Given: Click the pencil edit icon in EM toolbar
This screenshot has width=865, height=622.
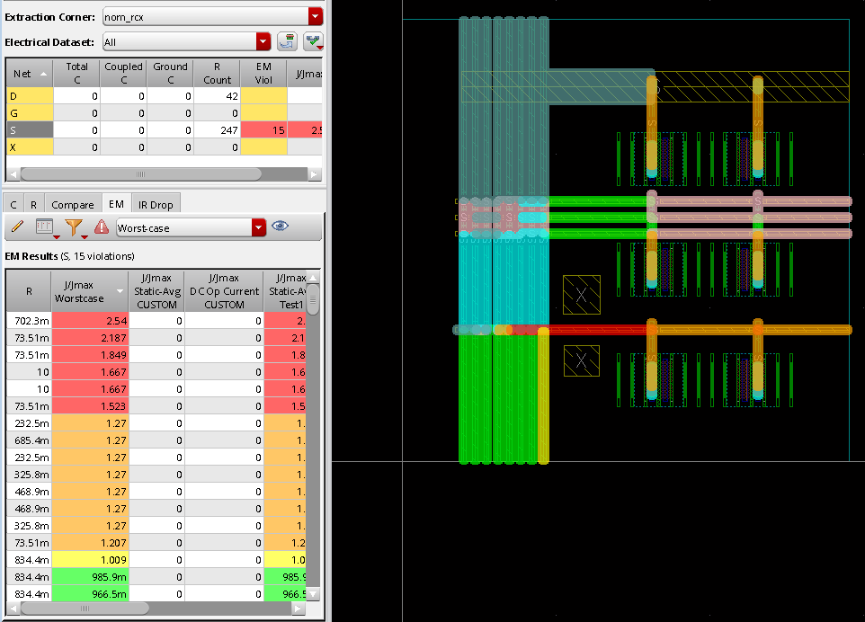Looking at the screenshot, I should coord(16,228).
